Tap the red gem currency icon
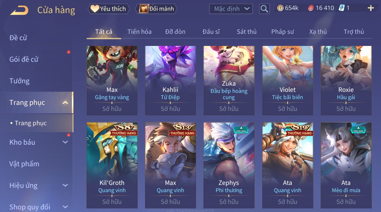This screenshot has height=212, width=381. [311, 8]
